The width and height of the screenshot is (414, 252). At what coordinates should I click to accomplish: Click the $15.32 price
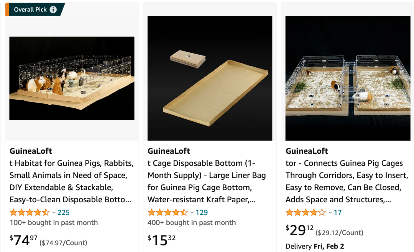(162, 240)
